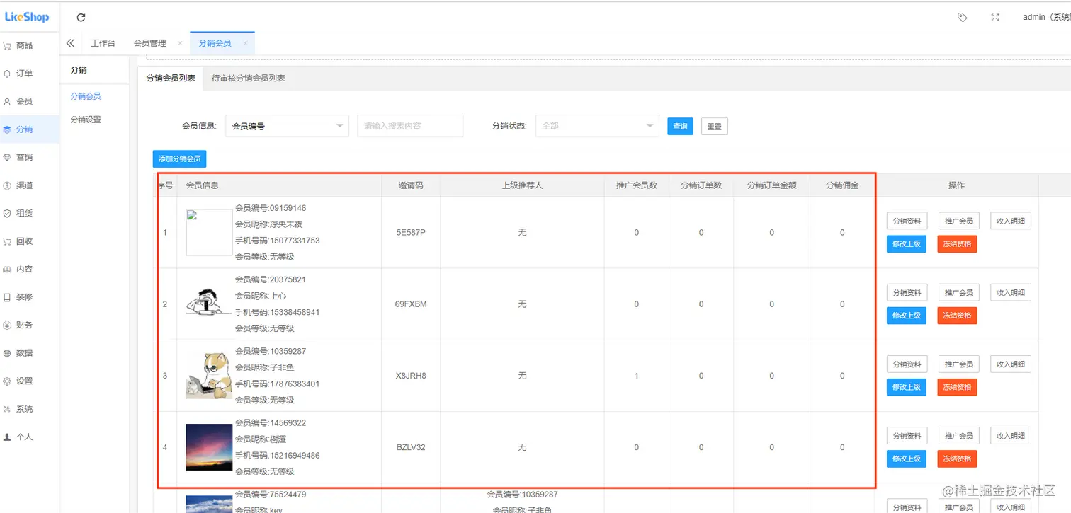
Task: Click the 查询 button
Action: [x=680, y=127]
